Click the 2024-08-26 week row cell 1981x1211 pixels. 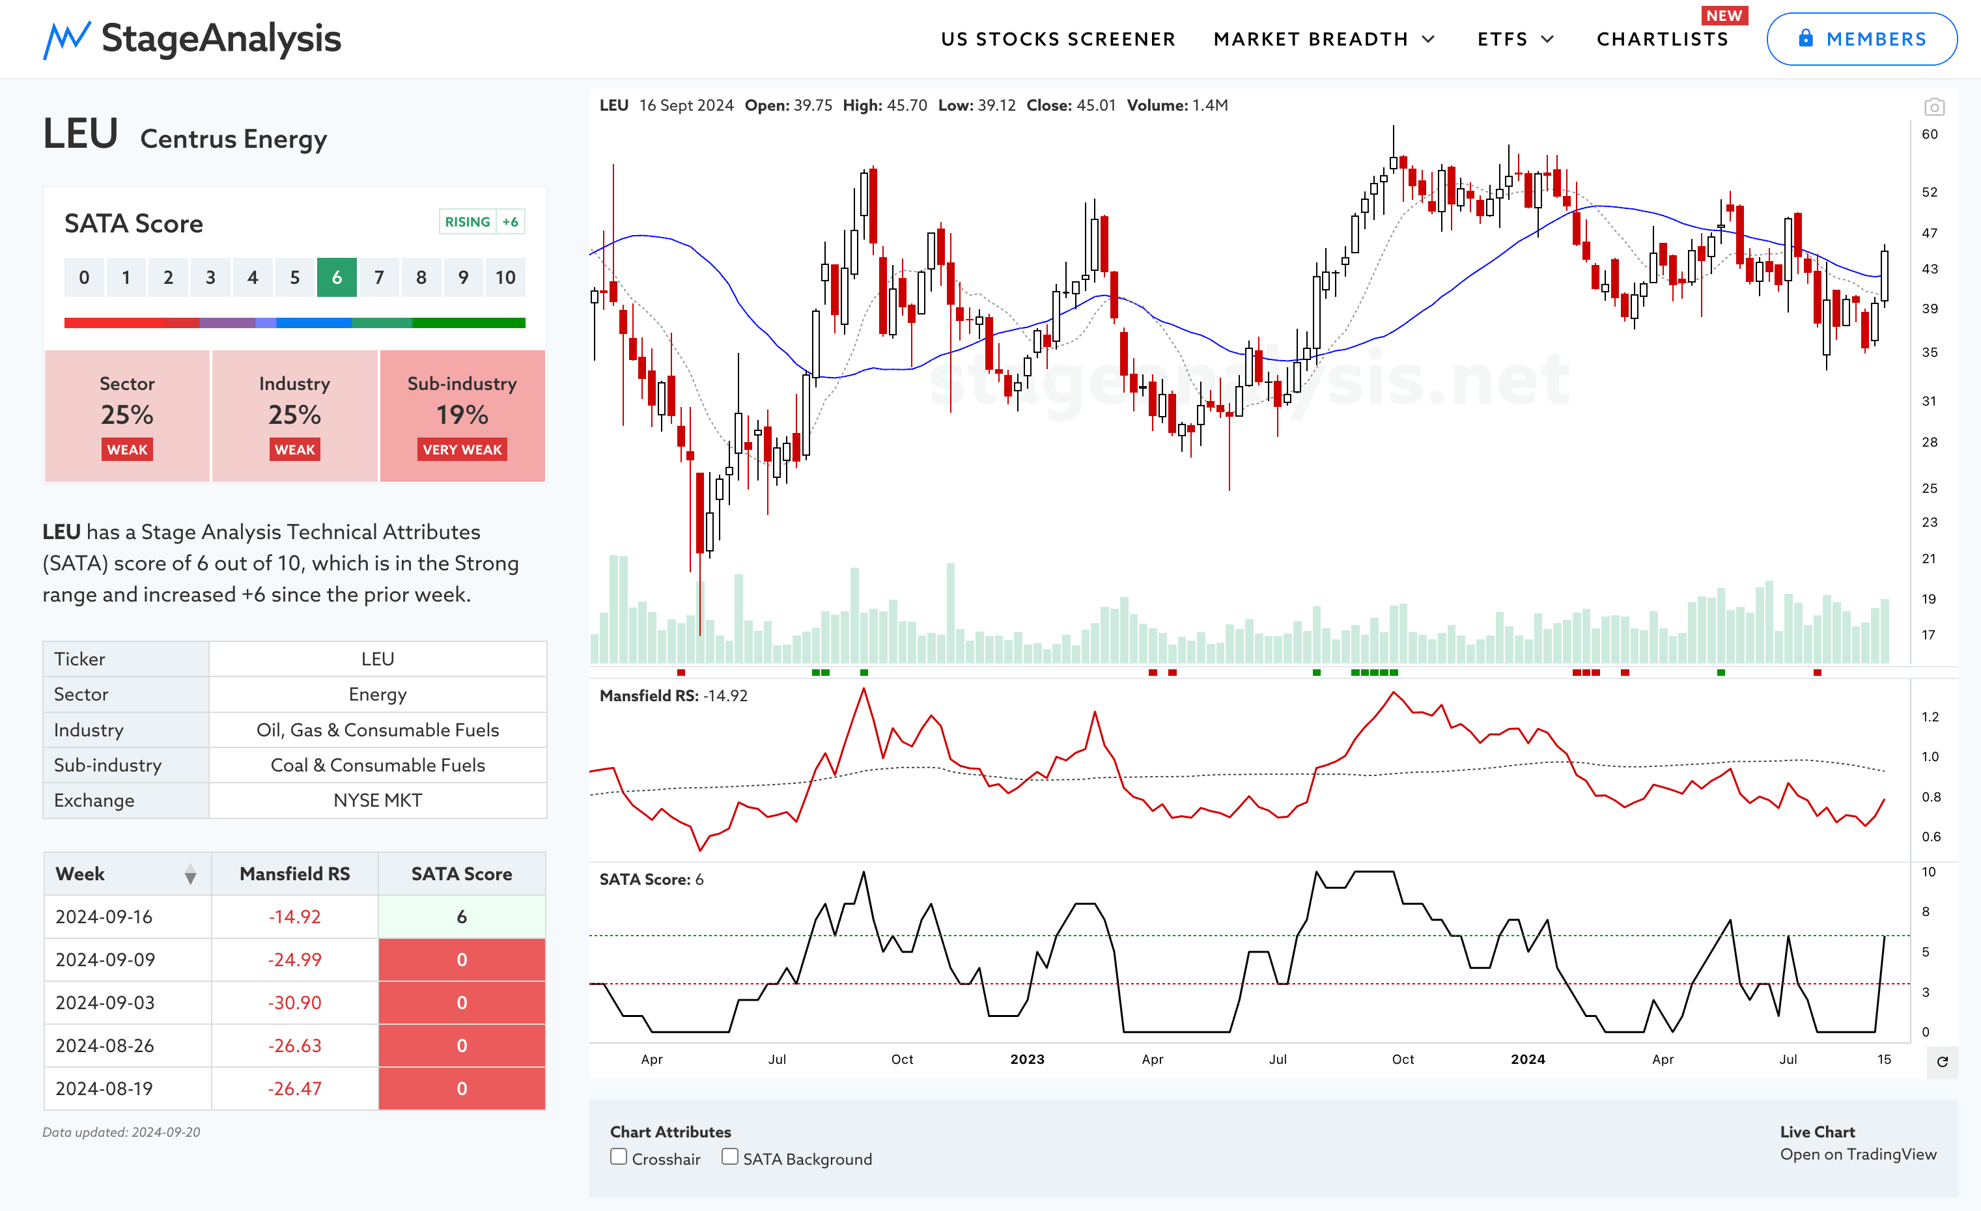click(128, 1046)
